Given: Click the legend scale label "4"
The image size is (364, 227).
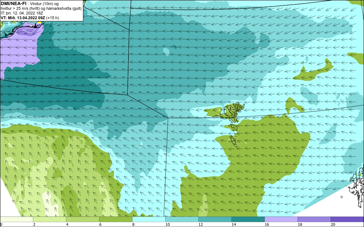Looking at the screenshot, I should click(x=67, y=224).
